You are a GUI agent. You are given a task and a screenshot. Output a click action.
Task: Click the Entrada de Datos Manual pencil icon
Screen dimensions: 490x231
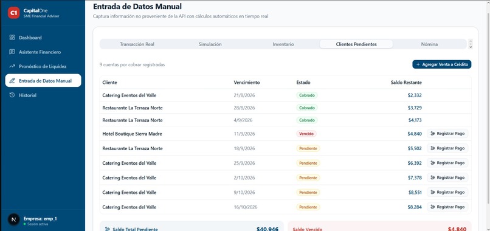coord(12,81)
